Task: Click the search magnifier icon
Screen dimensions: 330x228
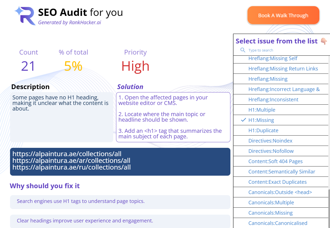Action: (243, 50)
